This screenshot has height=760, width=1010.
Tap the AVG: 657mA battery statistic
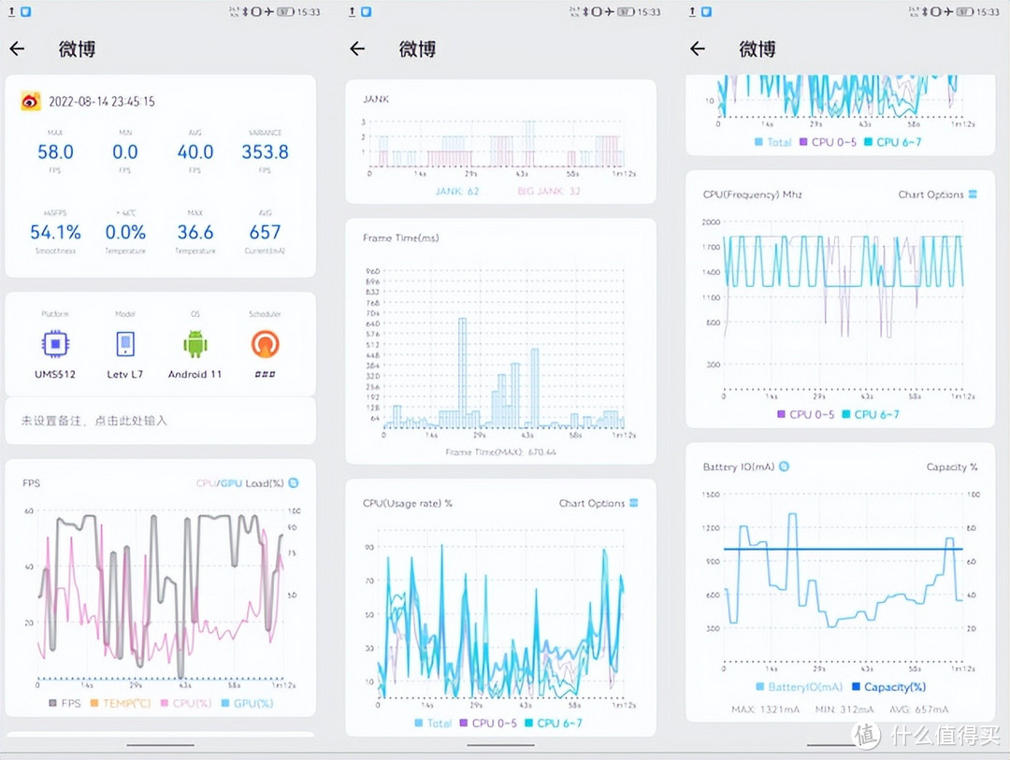click(x=919, y=710)
